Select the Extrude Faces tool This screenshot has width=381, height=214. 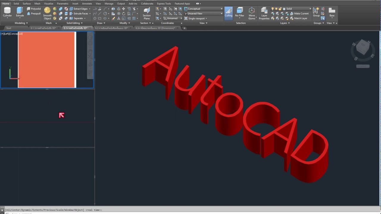(79, 14)
